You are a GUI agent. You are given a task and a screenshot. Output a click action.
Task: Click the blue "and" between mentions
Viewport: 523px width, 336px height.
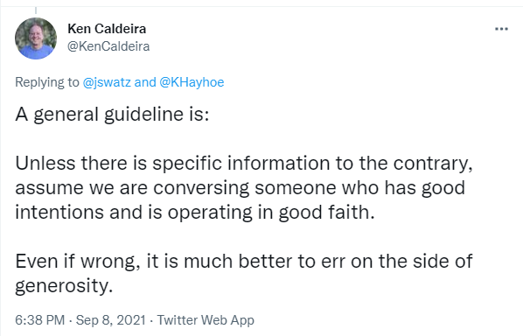tap(145, 82)
